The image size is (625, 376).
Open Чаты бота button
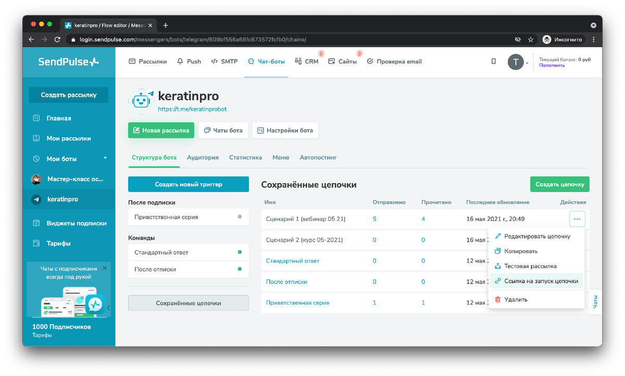tap(223, 131)
